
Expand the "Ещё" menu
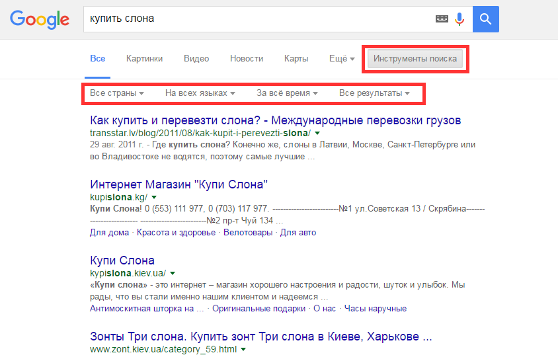(x=342, y=58)
